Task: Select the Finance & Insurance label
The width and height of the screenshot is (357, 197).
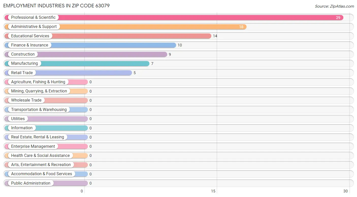Action: click(29, 45)
